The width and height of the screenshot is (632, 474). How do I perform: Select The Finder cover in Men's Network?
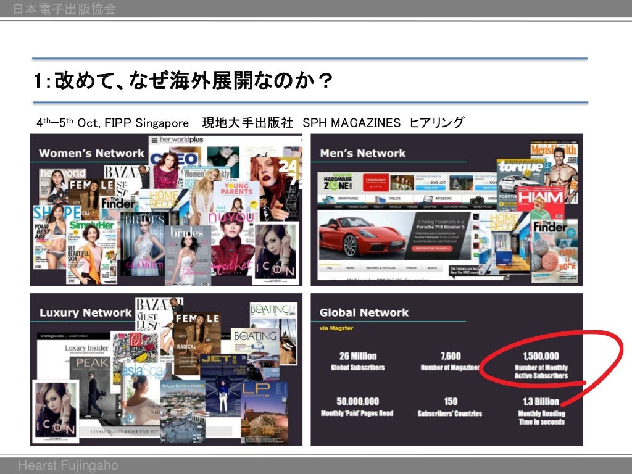554,251
